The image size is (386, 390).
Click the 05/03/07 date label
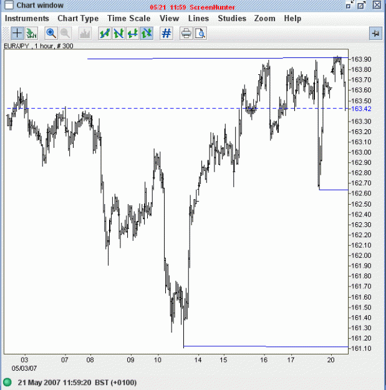coord(24,368)
